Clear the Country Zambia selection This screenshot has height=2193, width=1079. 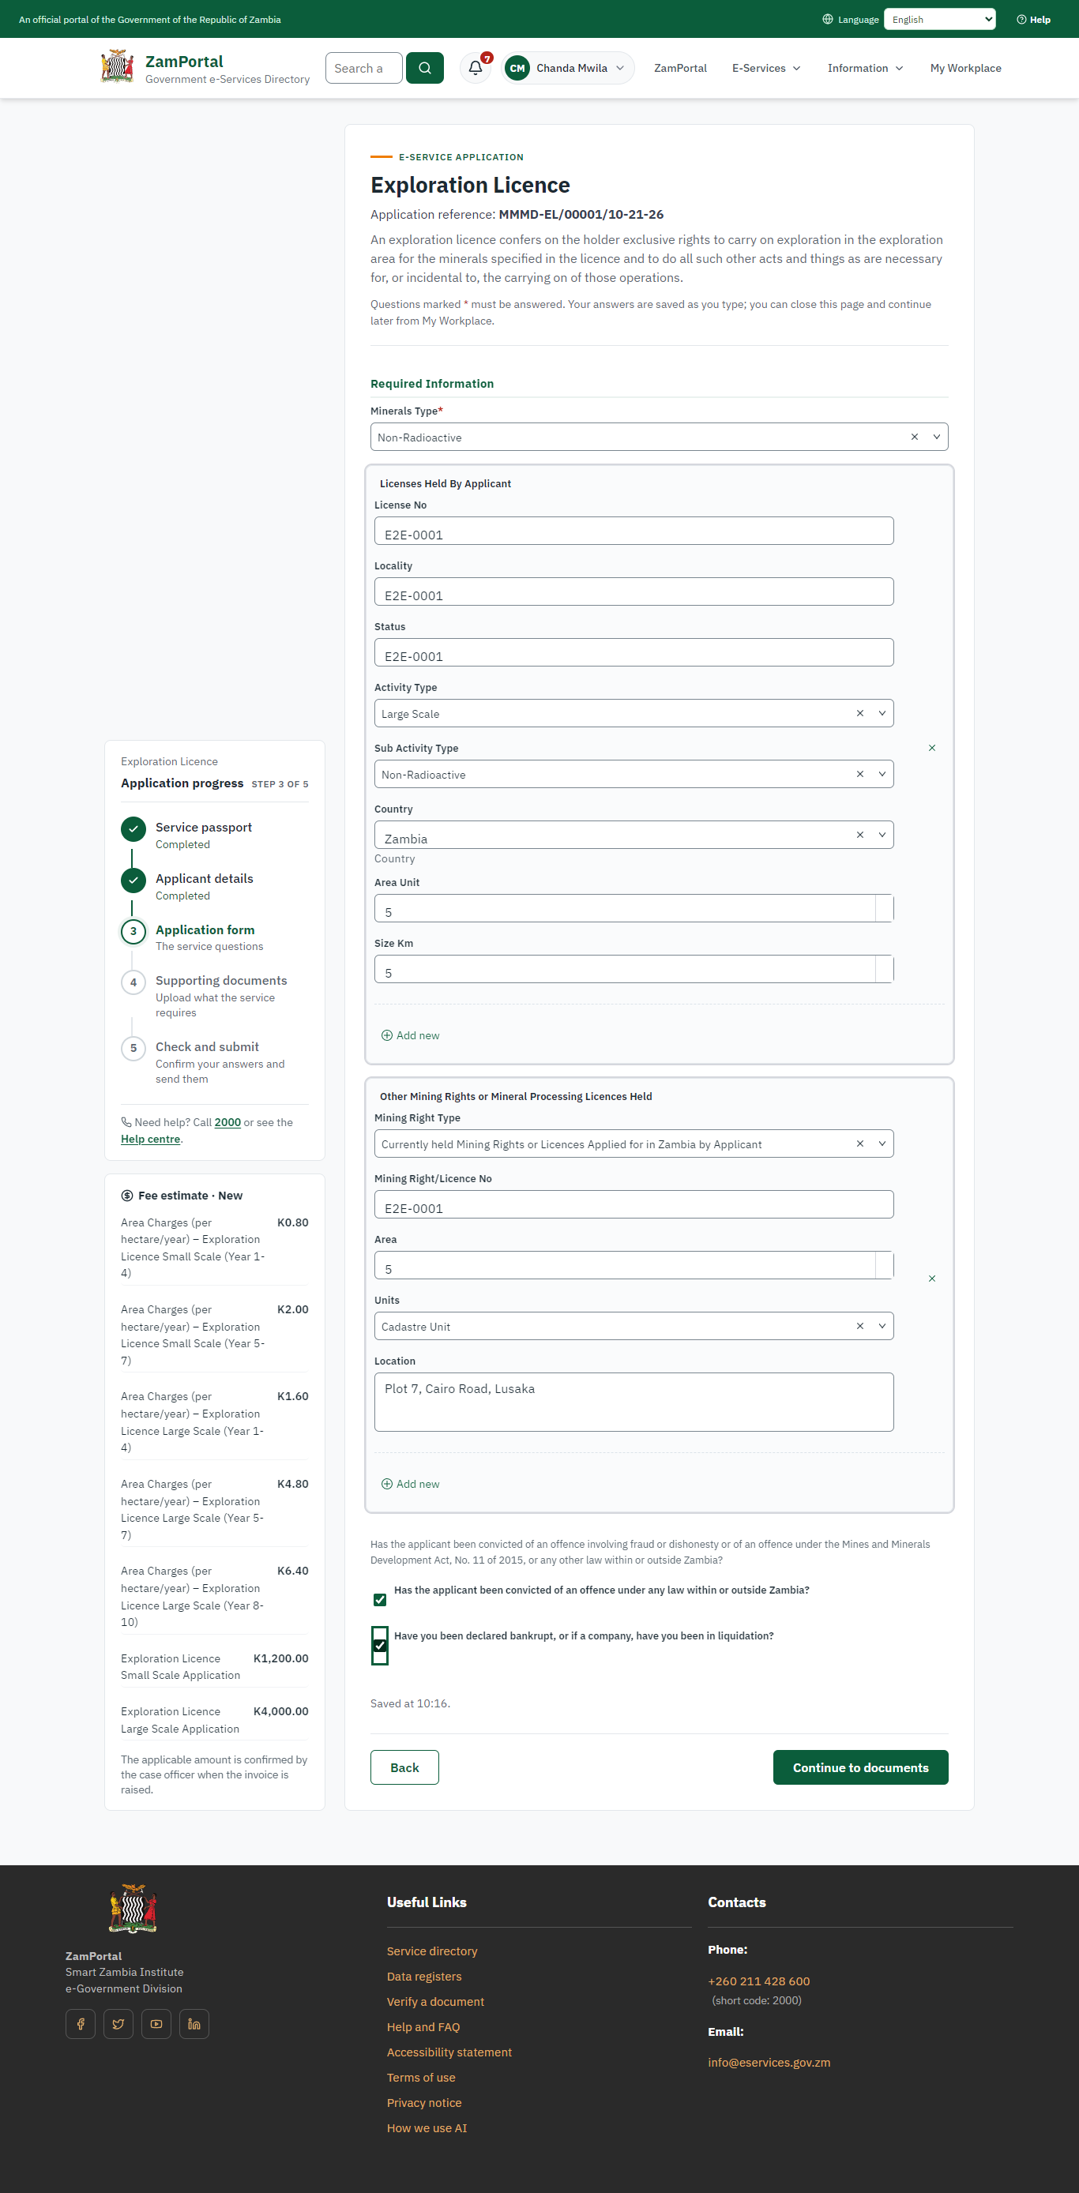pos(859,834)
